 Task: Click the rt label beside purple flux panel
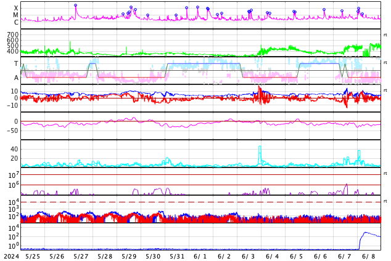point(385,173)
